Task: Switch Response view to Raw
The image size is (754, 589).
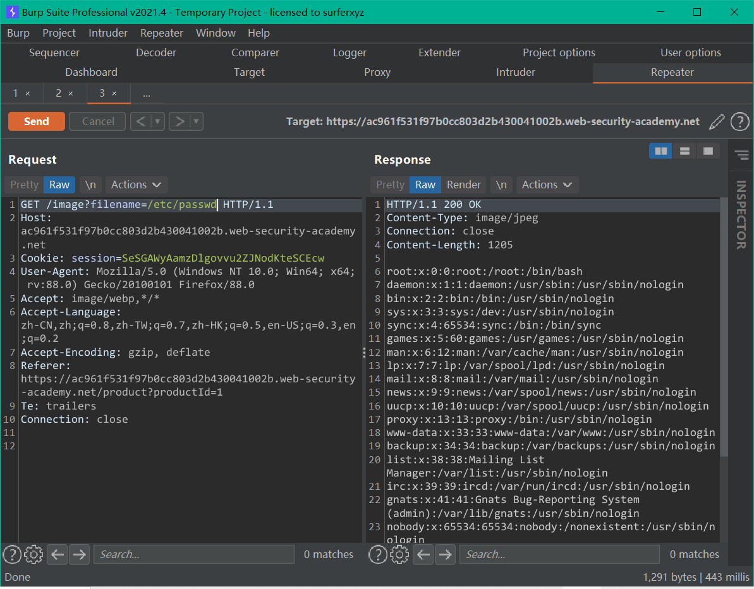Action: point(425,185)
